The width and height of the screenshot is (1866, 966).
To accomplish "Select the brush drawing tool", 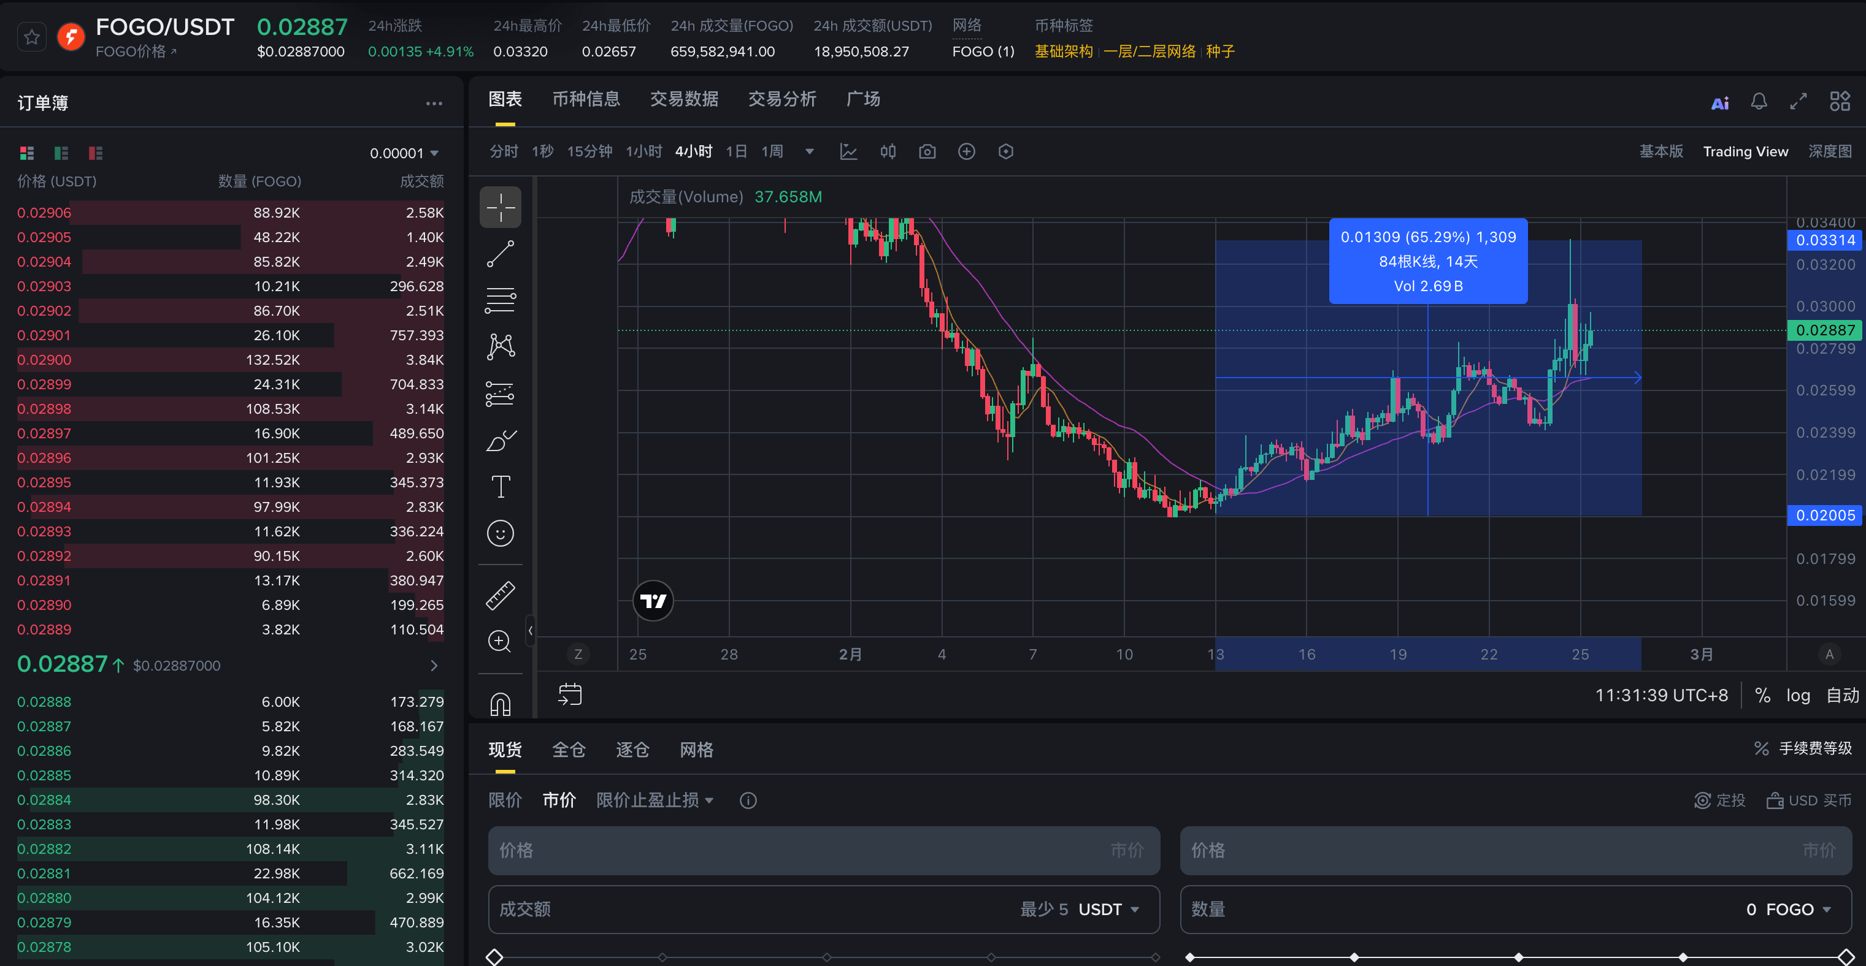I will (501, 440).
